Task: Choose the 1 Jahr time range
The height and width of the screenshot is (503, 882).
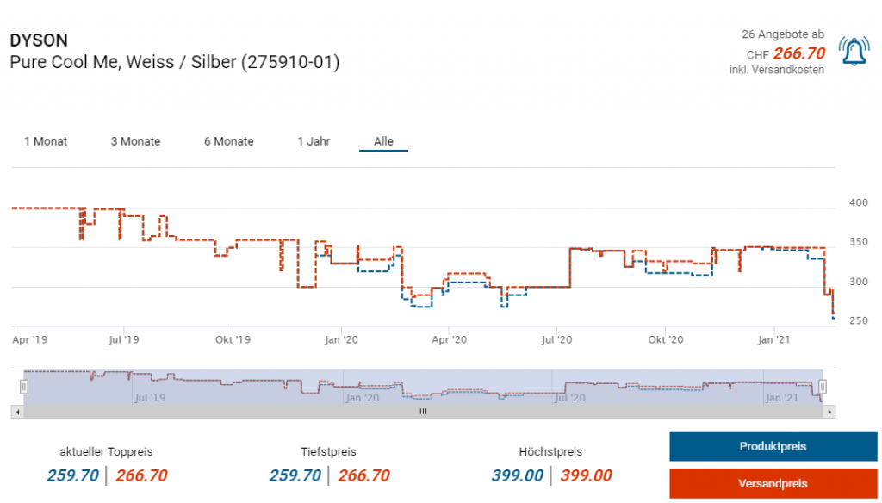Action: click(314, 141)
